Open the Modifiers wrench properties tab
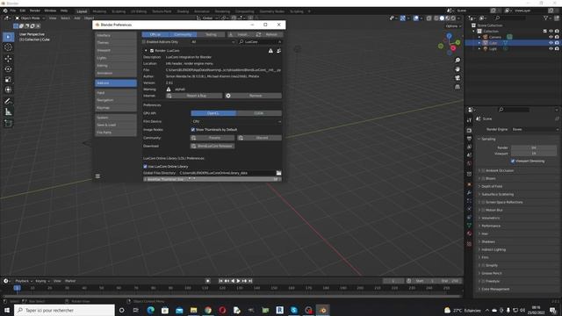562x316 pixels. (x=469, y=193)
